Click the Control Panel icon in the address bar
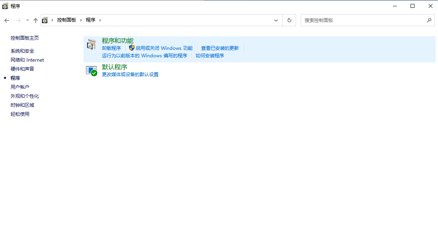This screenshot has width=438, height=245. pos(44,20)
